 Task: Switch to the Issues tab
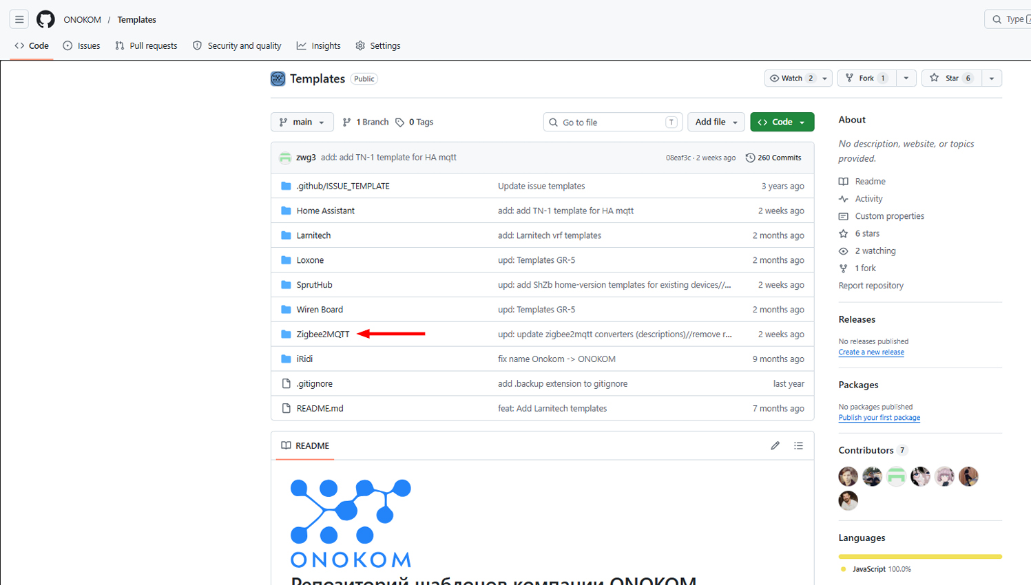click(81, 45)
